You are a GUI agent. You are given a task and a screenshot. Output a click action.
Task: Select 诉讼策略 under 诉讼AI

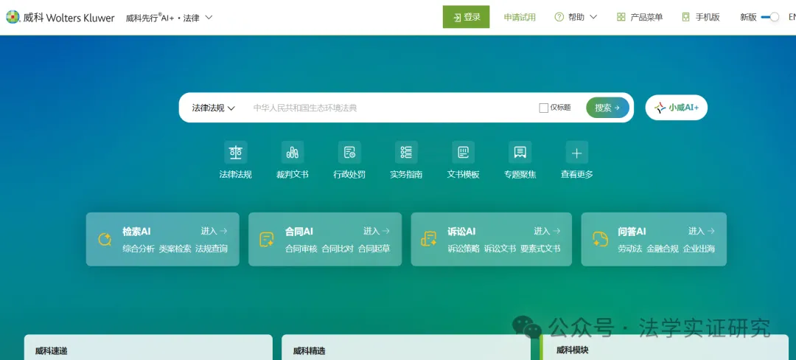click(x=464, y=249)
